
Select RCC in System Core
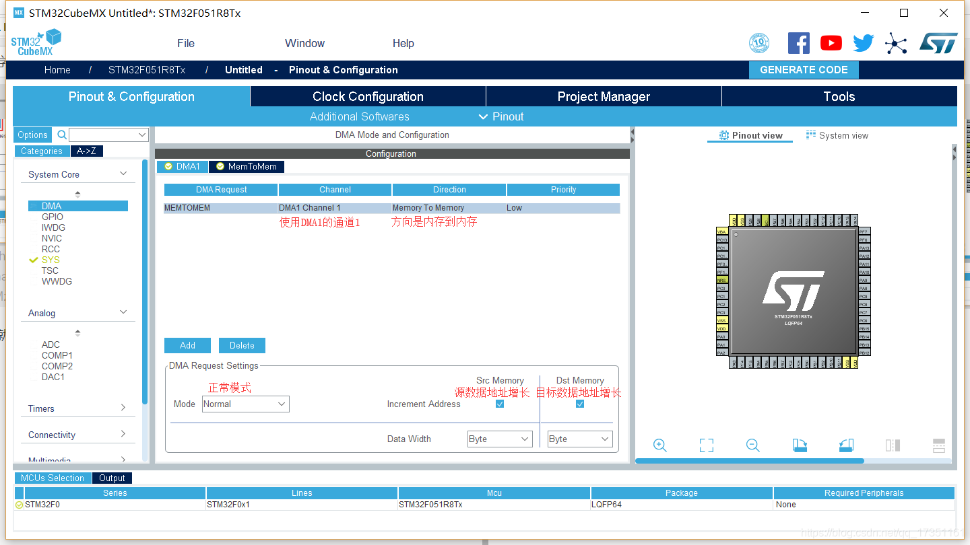click(x=51, y=249)
